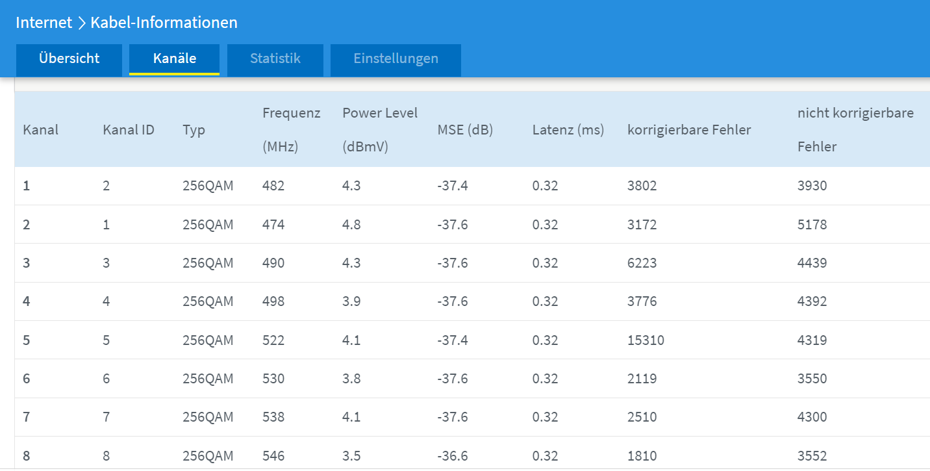930x471 pixels.
Task: Select frequency value 522
Action: point(273,340)
